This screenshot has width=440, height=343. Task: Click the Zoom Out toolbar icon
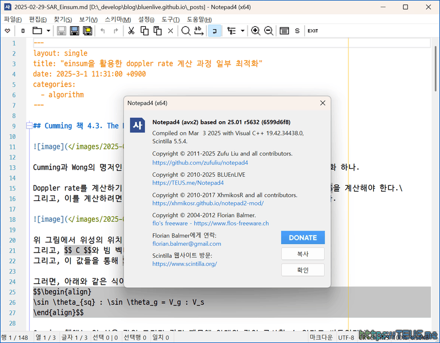(269, 31)
